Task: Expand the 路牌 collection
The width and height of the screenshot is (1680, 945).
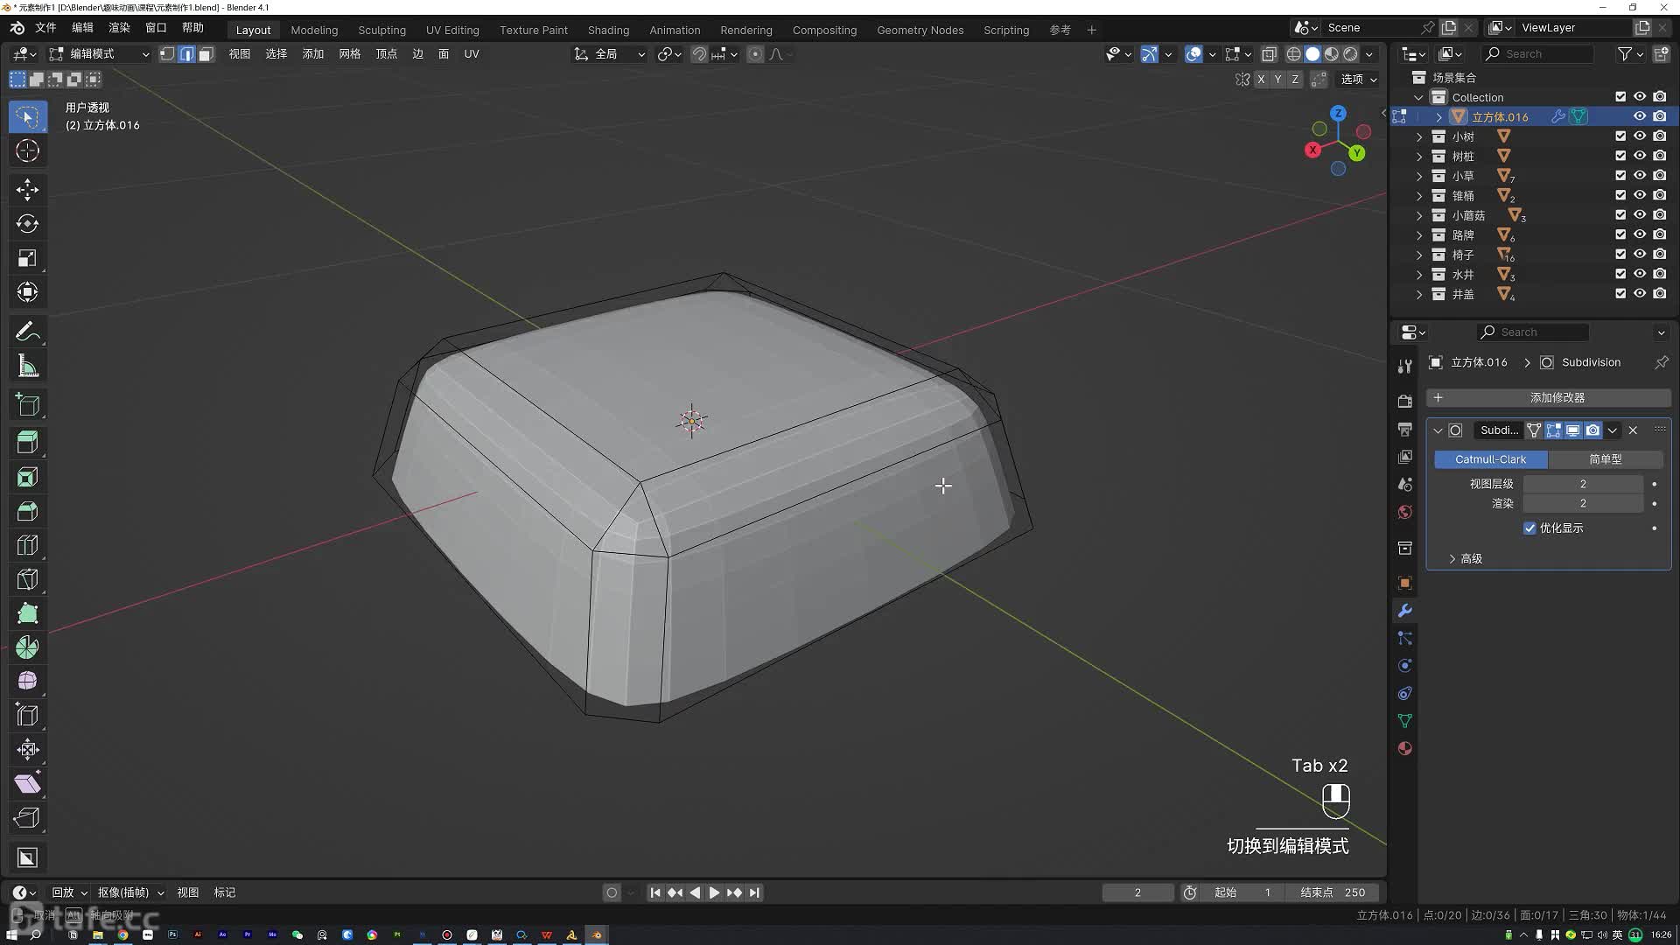Action: pyautogui.click(x=1419, y=235)
